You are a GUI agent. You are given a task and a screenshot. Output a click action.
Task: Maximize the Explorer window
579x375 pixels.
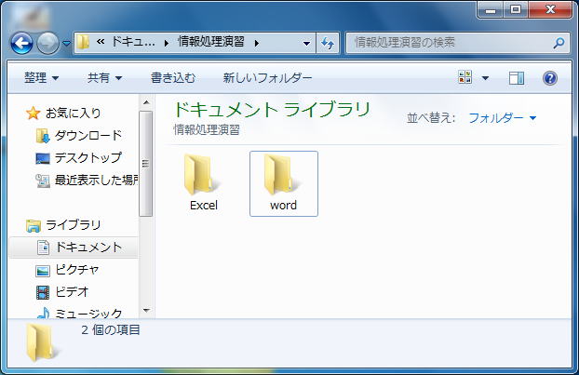[516, 9]
